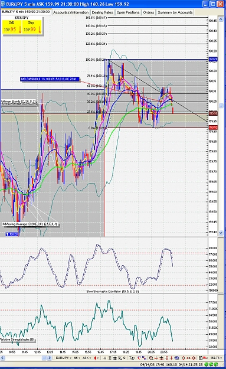Click horizontal scrollbar right arrow
Viewport: 226px width, 369px height.
click(x=50, y=358)
